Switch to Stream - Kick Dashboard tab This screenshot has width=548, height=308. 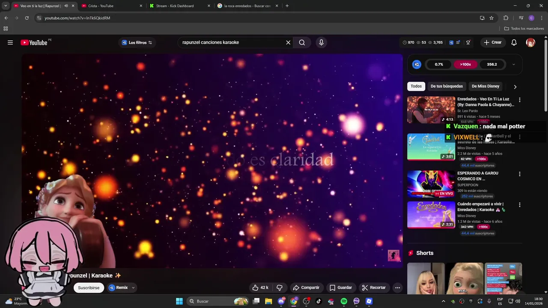click(179, 6)
